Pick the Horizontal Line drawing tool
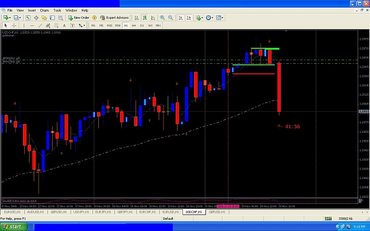Viewport: 370px width, 231px height. click(32, 25)
